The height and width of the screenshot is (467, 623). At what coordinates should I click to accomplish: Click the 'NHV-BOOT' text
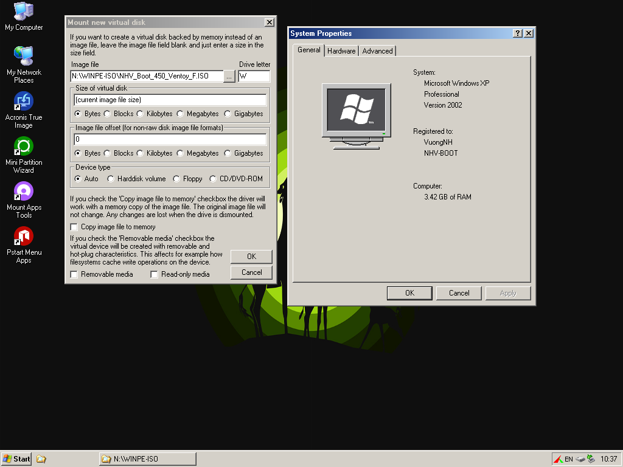point(440,153)
